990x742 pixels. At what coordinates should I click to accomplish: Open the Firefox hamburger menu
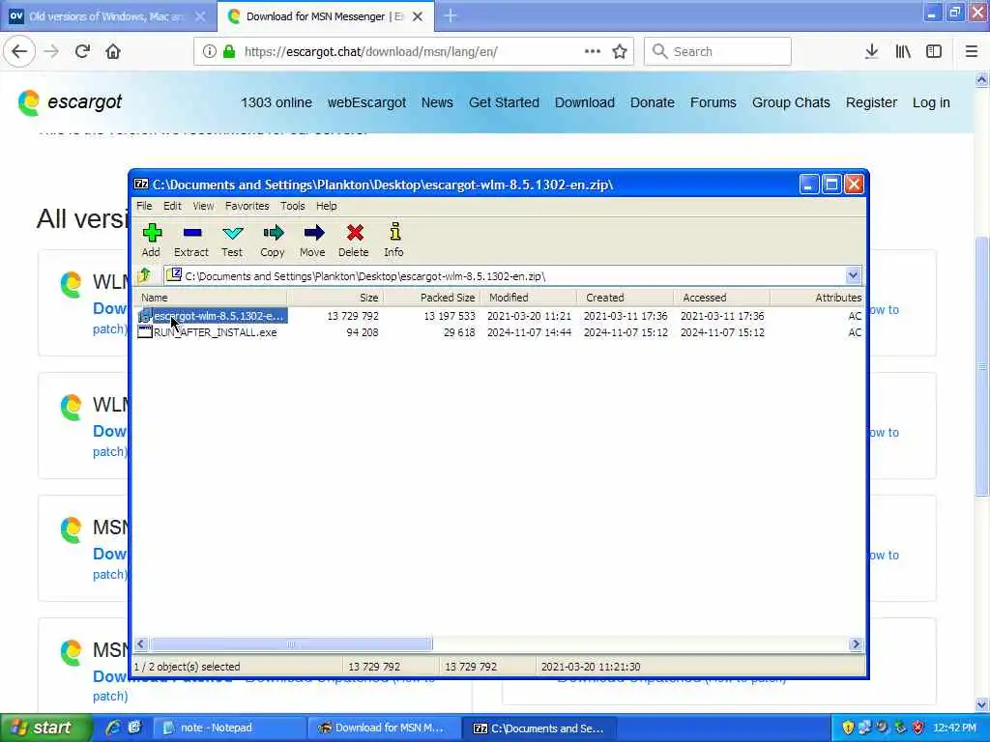972,51
